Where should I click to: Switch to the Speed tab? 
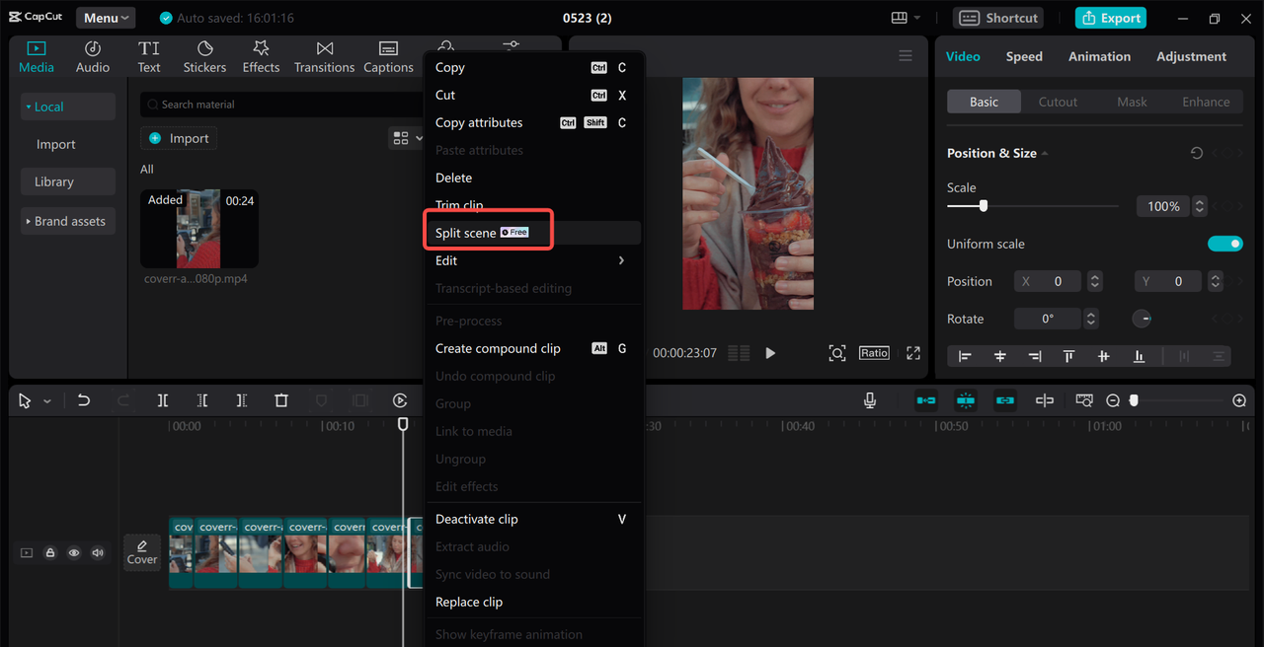tap(1024, 56)
